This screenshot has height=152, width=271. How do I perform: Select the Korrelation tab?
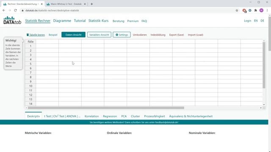click(x=91, y=117)
